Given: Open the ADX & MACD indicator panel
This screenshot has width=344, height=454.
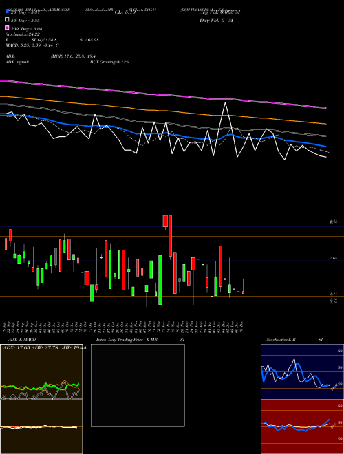Looking at the screenshot, I should tap(41, 399).
